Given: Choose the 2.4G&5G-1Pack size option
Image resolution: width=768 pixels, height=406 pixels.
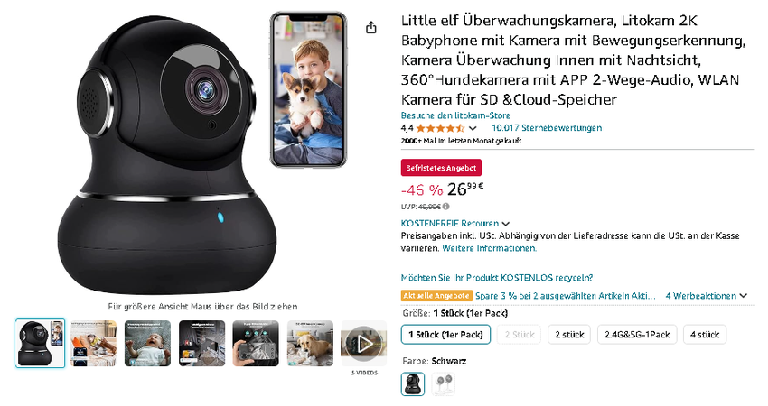Looking at the screenshot, I should [x=637, y=335].
